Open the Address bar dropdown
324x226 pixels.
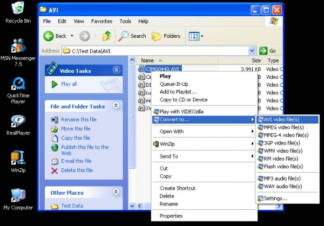[x=252, y=51]
